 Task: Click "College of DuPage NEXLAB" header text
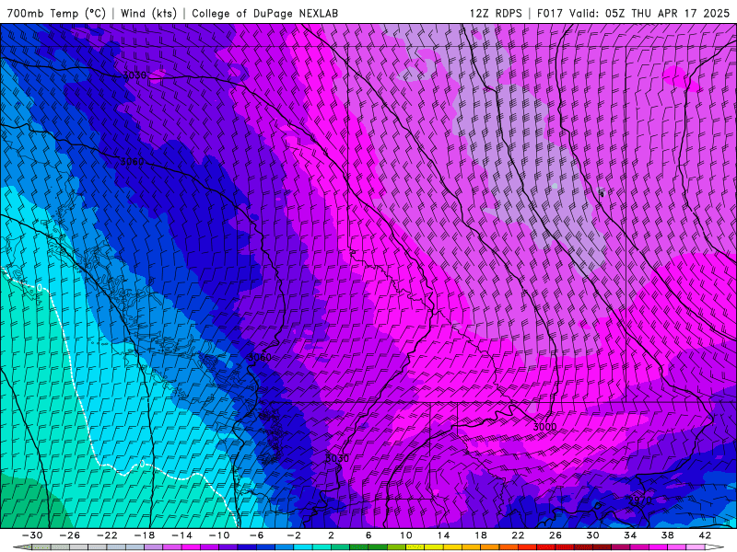coord(264,13)
